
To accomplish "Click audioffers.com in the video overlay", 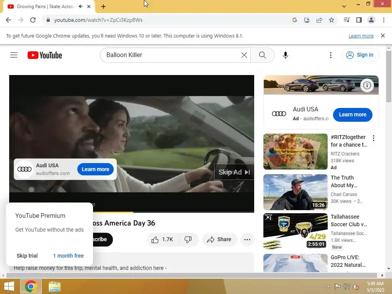I will pos(53,173).
